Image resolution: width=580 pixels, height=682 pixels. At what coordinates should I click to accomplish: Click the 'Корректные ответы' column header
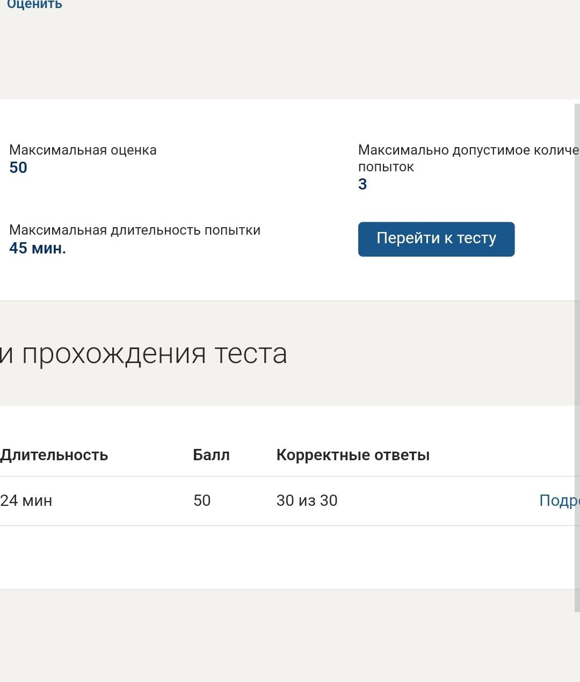tap(353, 455)
